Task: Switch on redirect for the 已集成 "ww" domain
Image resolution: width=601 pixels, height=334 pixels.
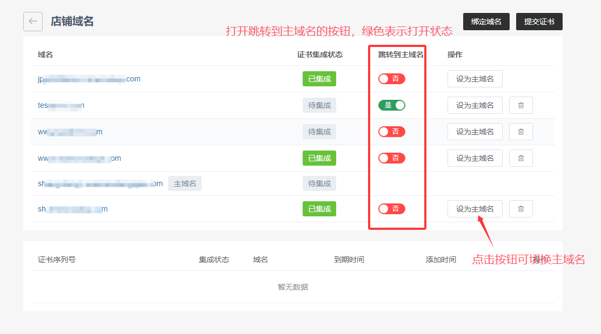Action: tap(392, 158)
